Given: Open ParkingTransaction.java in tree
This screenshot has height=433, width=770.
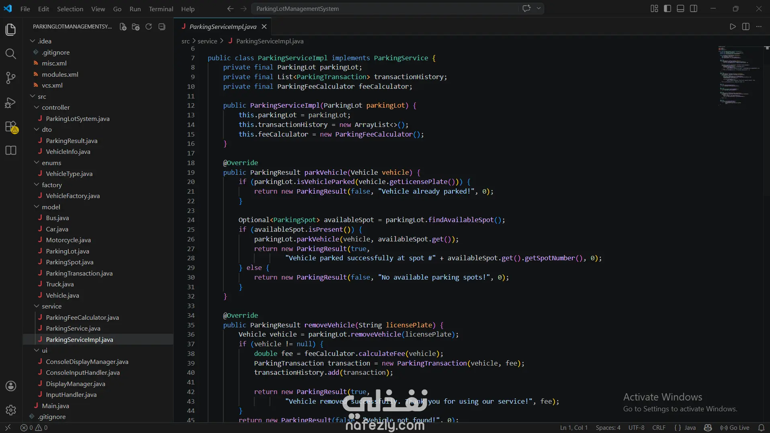Looking at the screenshot, I should [x=98, y=273].
